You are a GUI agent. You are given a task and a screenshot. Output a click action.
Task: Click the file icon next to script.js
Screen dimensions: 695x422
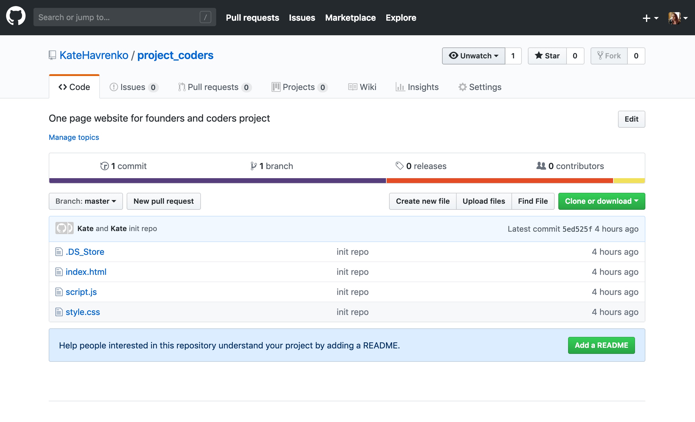pyautogui.click(x=59, y=292)
